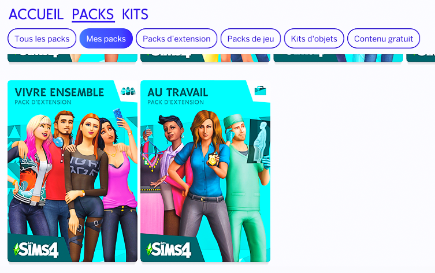The height and width of the screenshot is (273, 435).
Task: Switch to the PACKS tab
Action: [93, 14]
